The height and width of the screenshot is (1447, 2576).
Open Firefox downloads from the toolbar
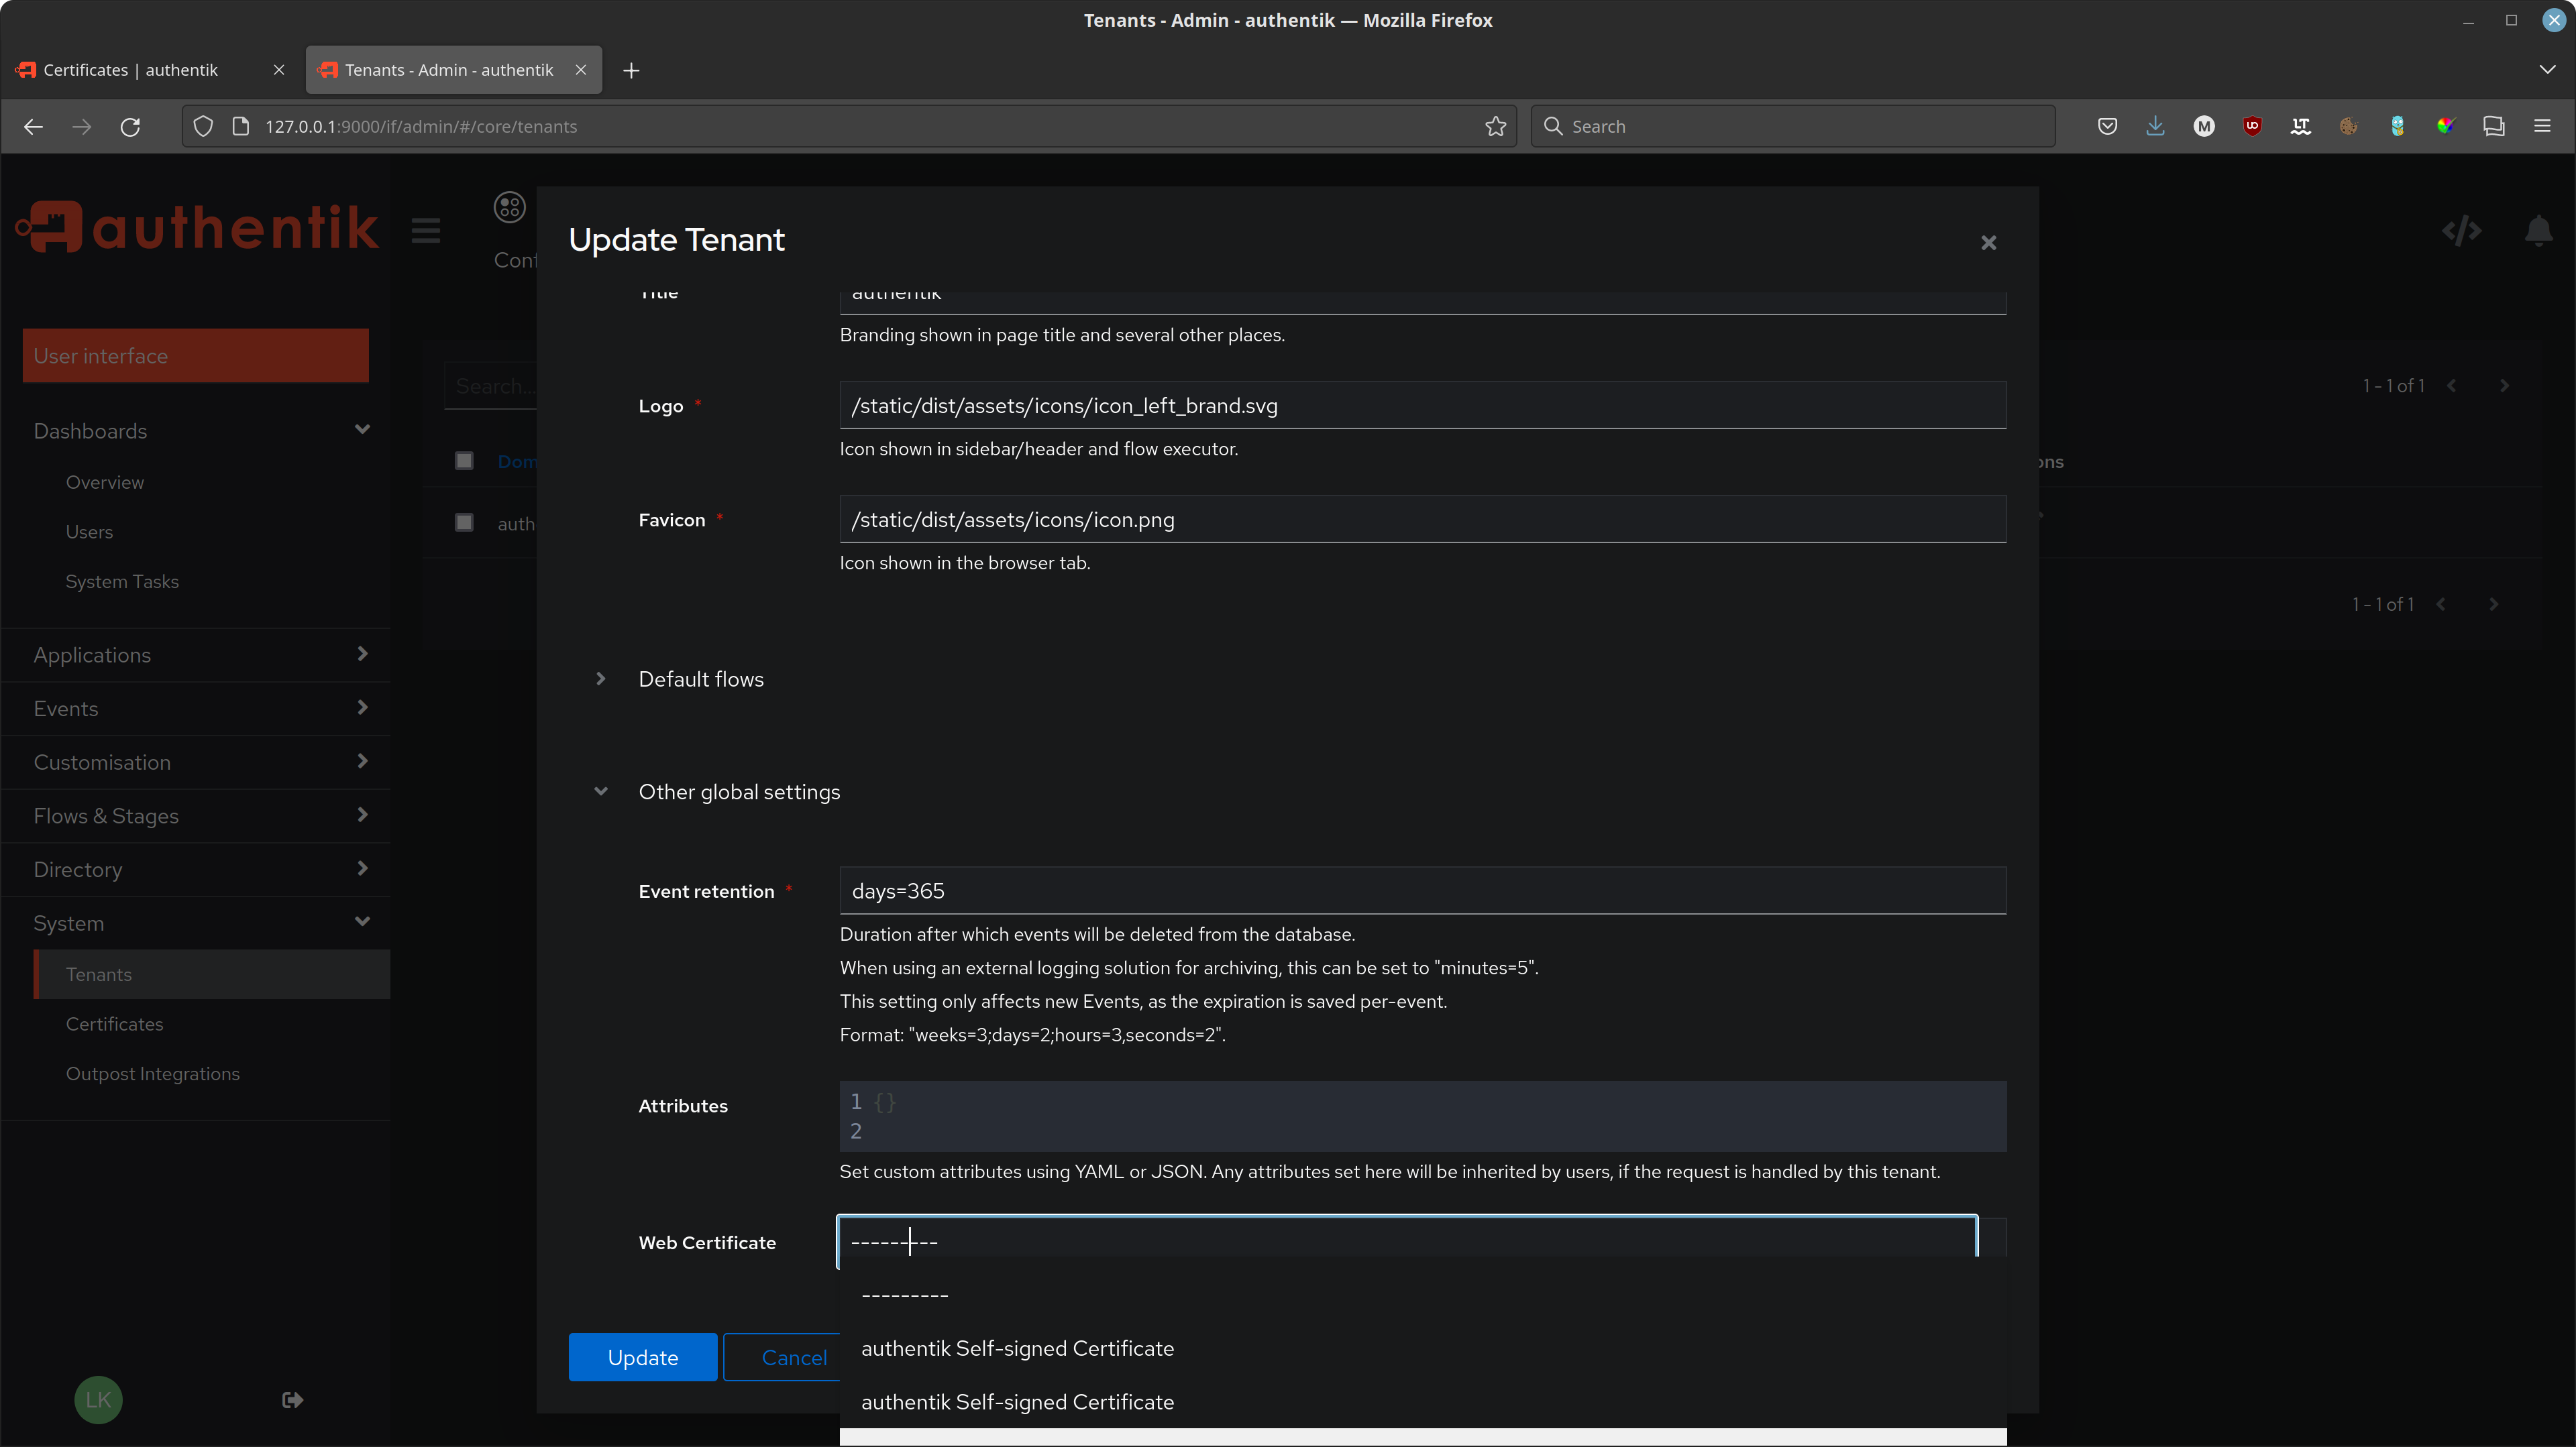tap(2155, 126)
